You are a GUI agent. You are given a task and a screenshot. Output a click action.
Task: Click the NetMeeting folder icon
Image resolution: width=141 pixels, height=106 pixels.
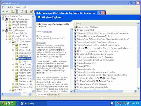coord(16,44)
